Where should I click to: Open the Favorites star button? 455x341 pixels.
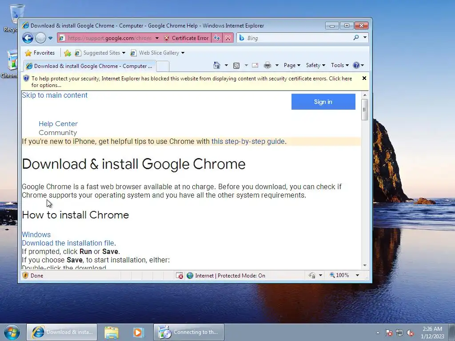pos(40,53)
